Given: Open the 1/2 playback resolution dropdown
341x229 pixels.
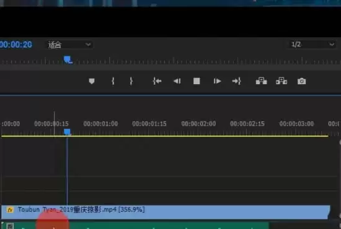Looking at the screenshot, I should point(312,45).
